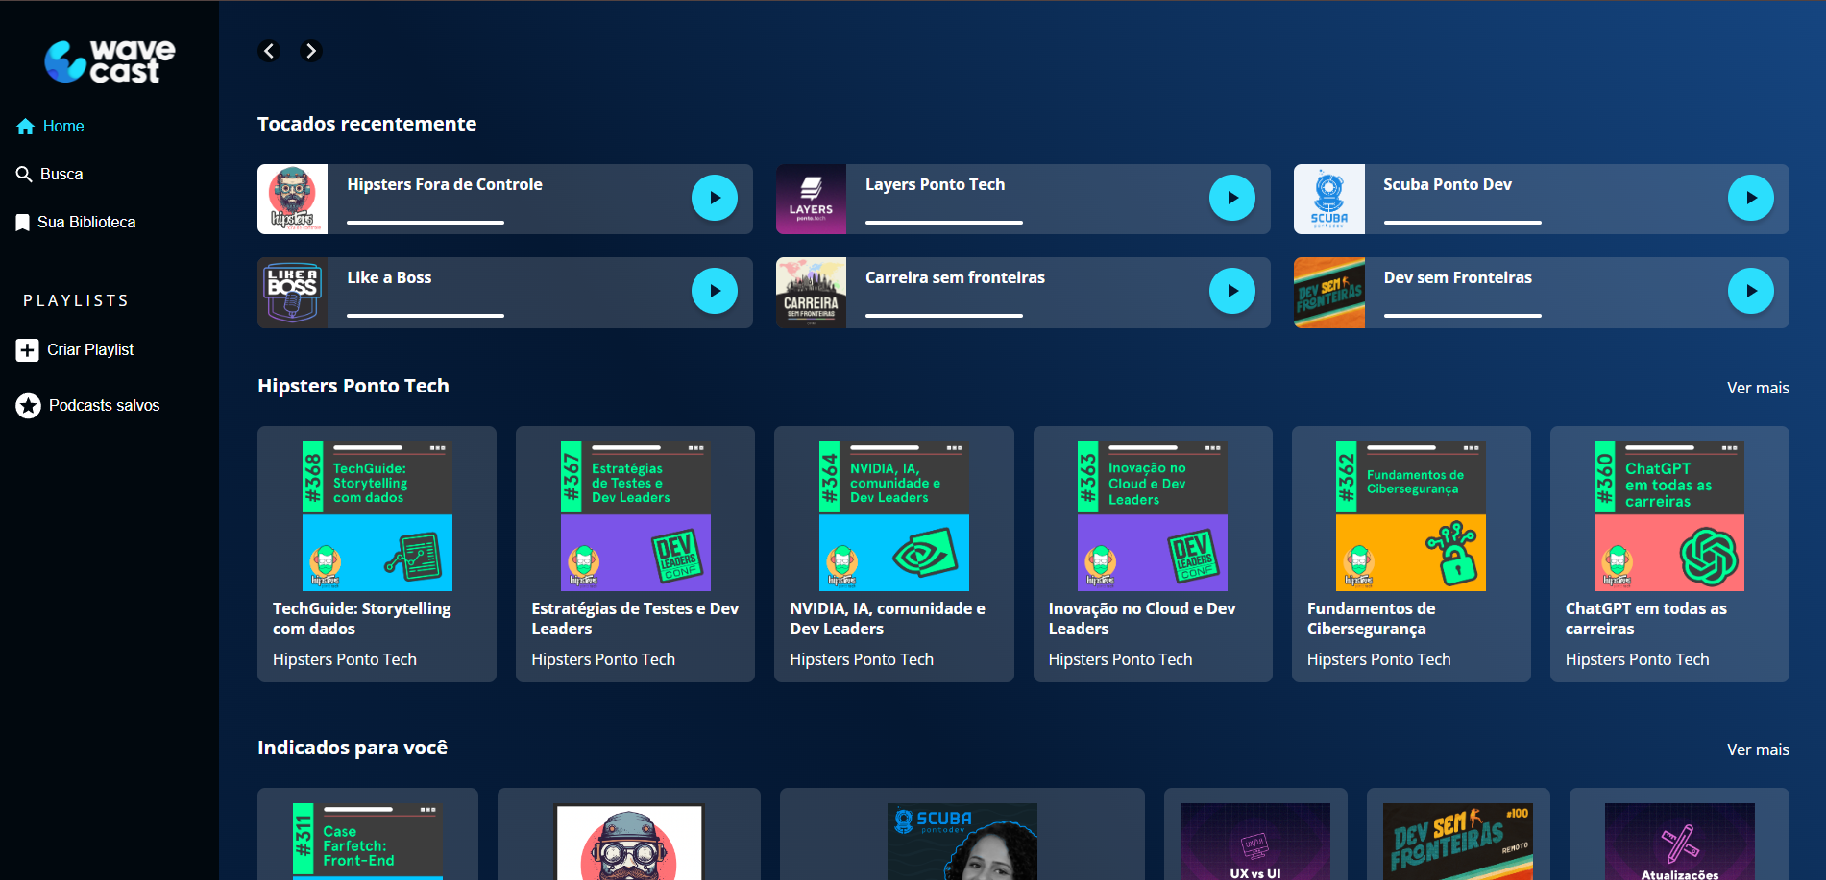
Task: Play Layers Ponto Tech
Action: (1232, 198)
